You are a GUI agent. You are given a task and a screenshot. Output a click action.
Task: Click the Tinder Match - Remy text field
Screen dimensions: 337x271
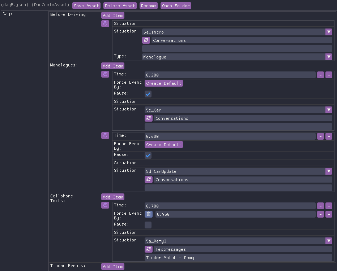click(238, 258)
